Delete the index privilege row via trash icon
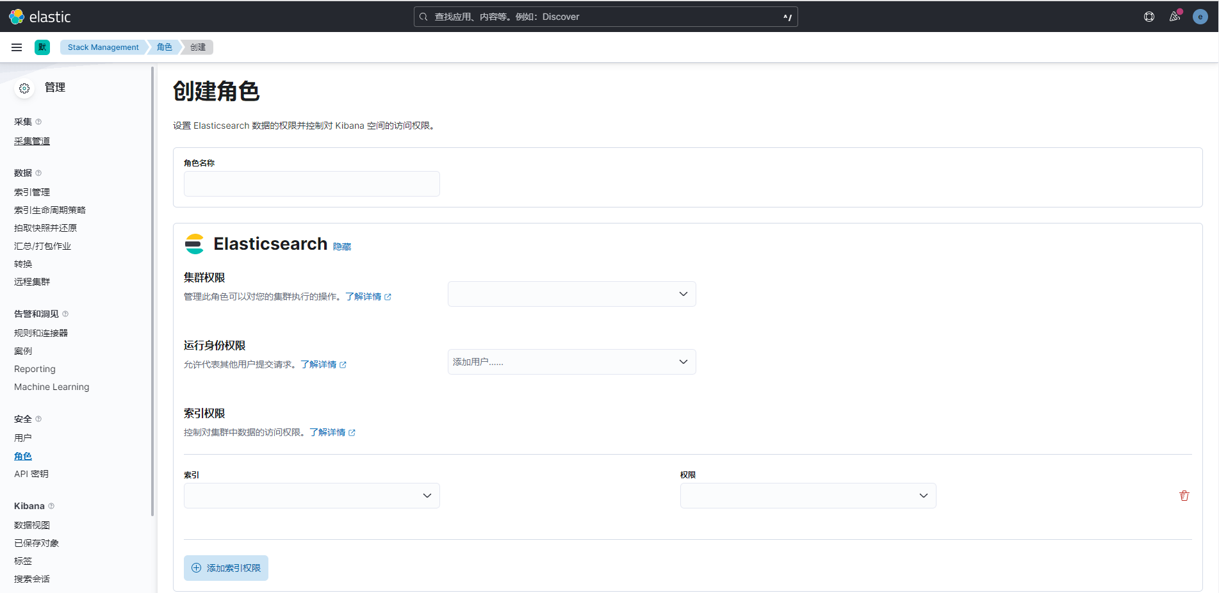This screenshot has width=1219, height=593. click(1184, 496)
